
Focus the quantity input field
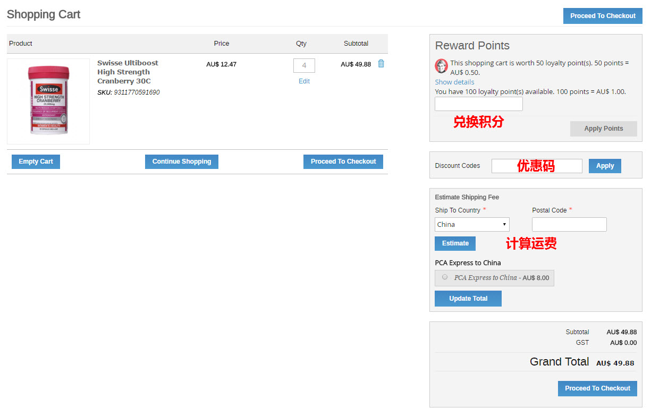coord(304,65)
